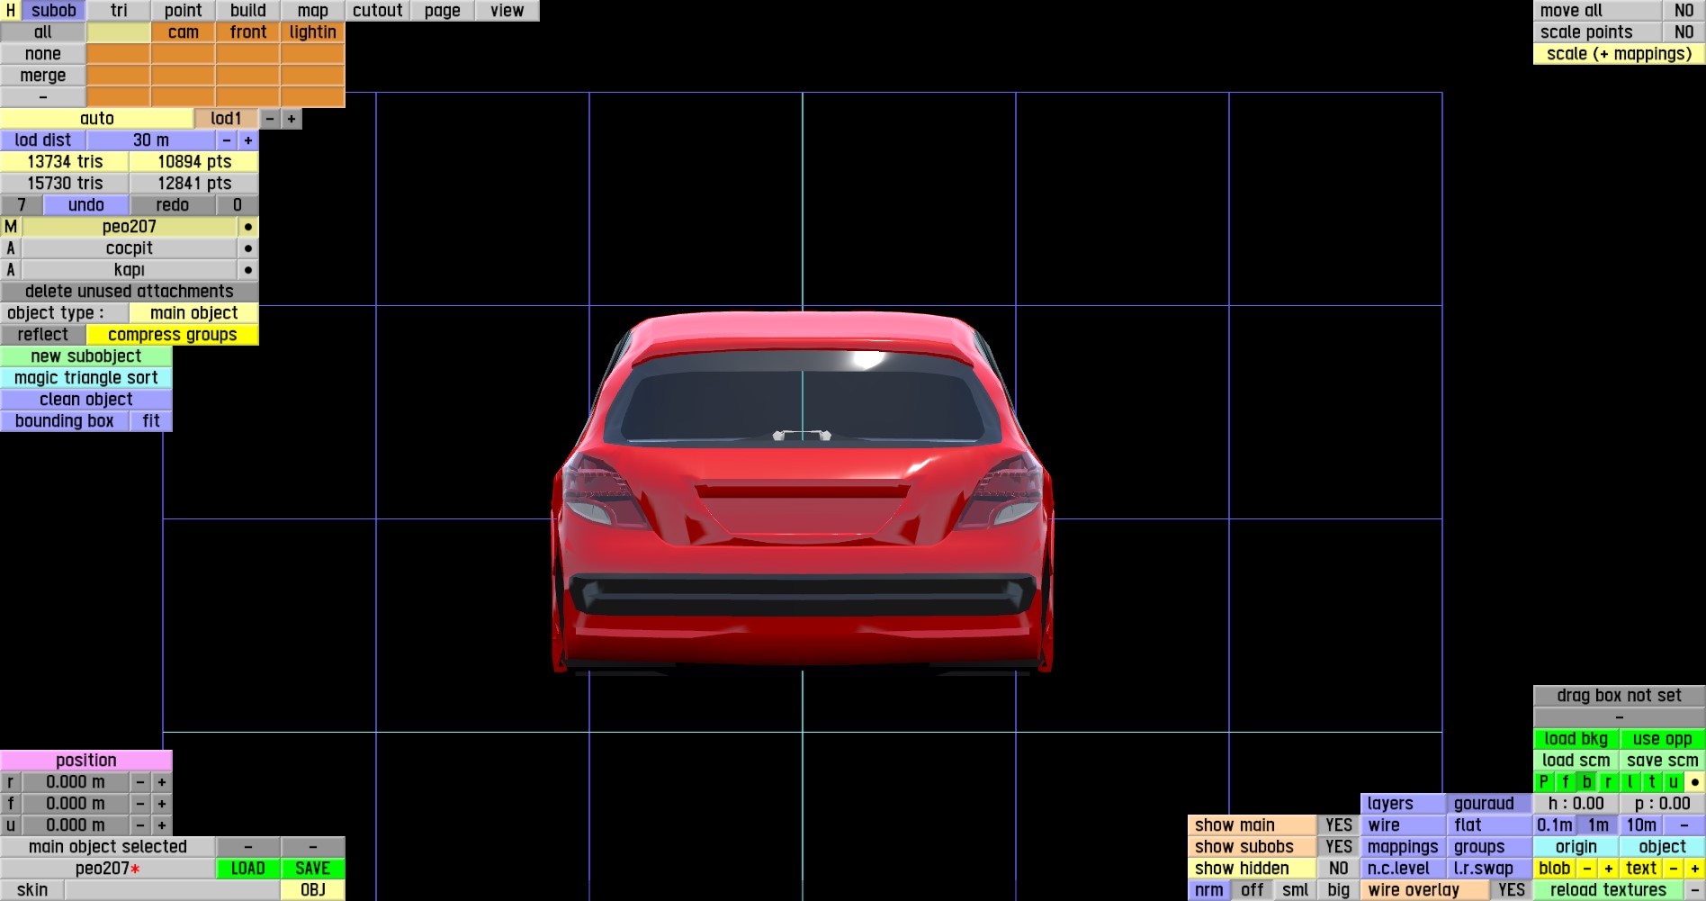
Task: Select the cocpit attachment row
Action: coord(130,248)
